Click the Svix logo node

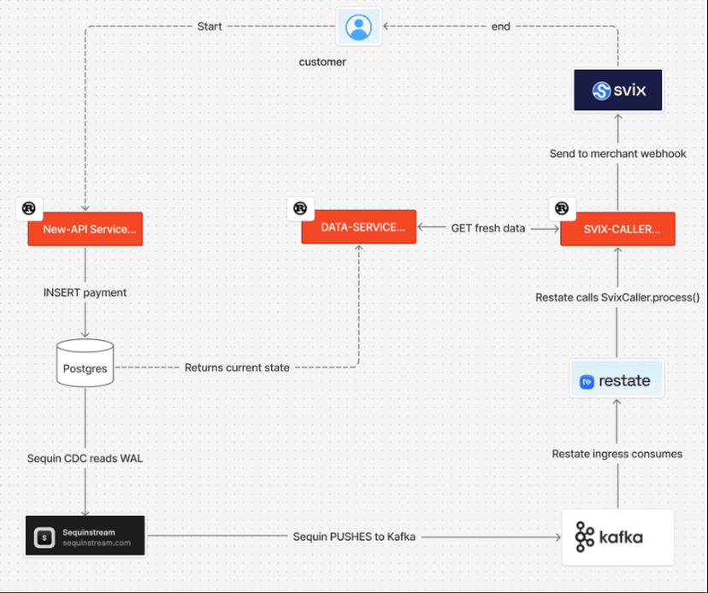click(x=617, y=90)
